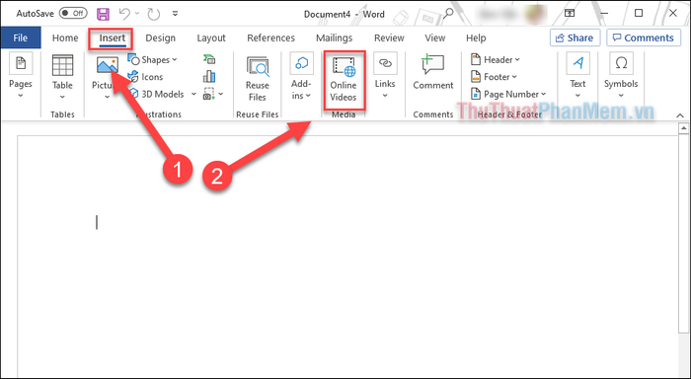Expand the Pages group menu
This screenshot has width=691, height=379.
pos(21,75)
